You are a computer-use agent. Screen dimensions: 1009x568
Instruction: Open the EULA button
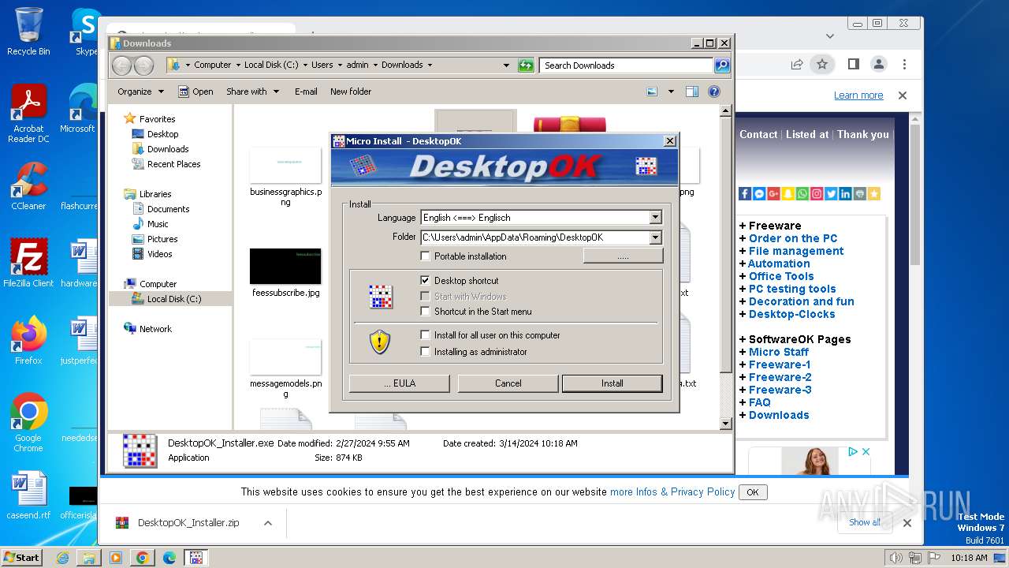coord(399,383)
